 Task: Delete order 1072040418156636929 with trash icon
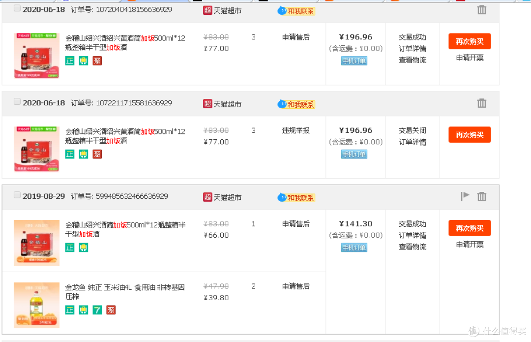[481, 10]
